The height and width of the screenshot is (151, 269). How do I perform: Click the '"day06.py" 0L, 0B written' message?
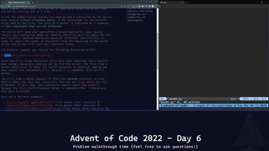coord(179,102)
